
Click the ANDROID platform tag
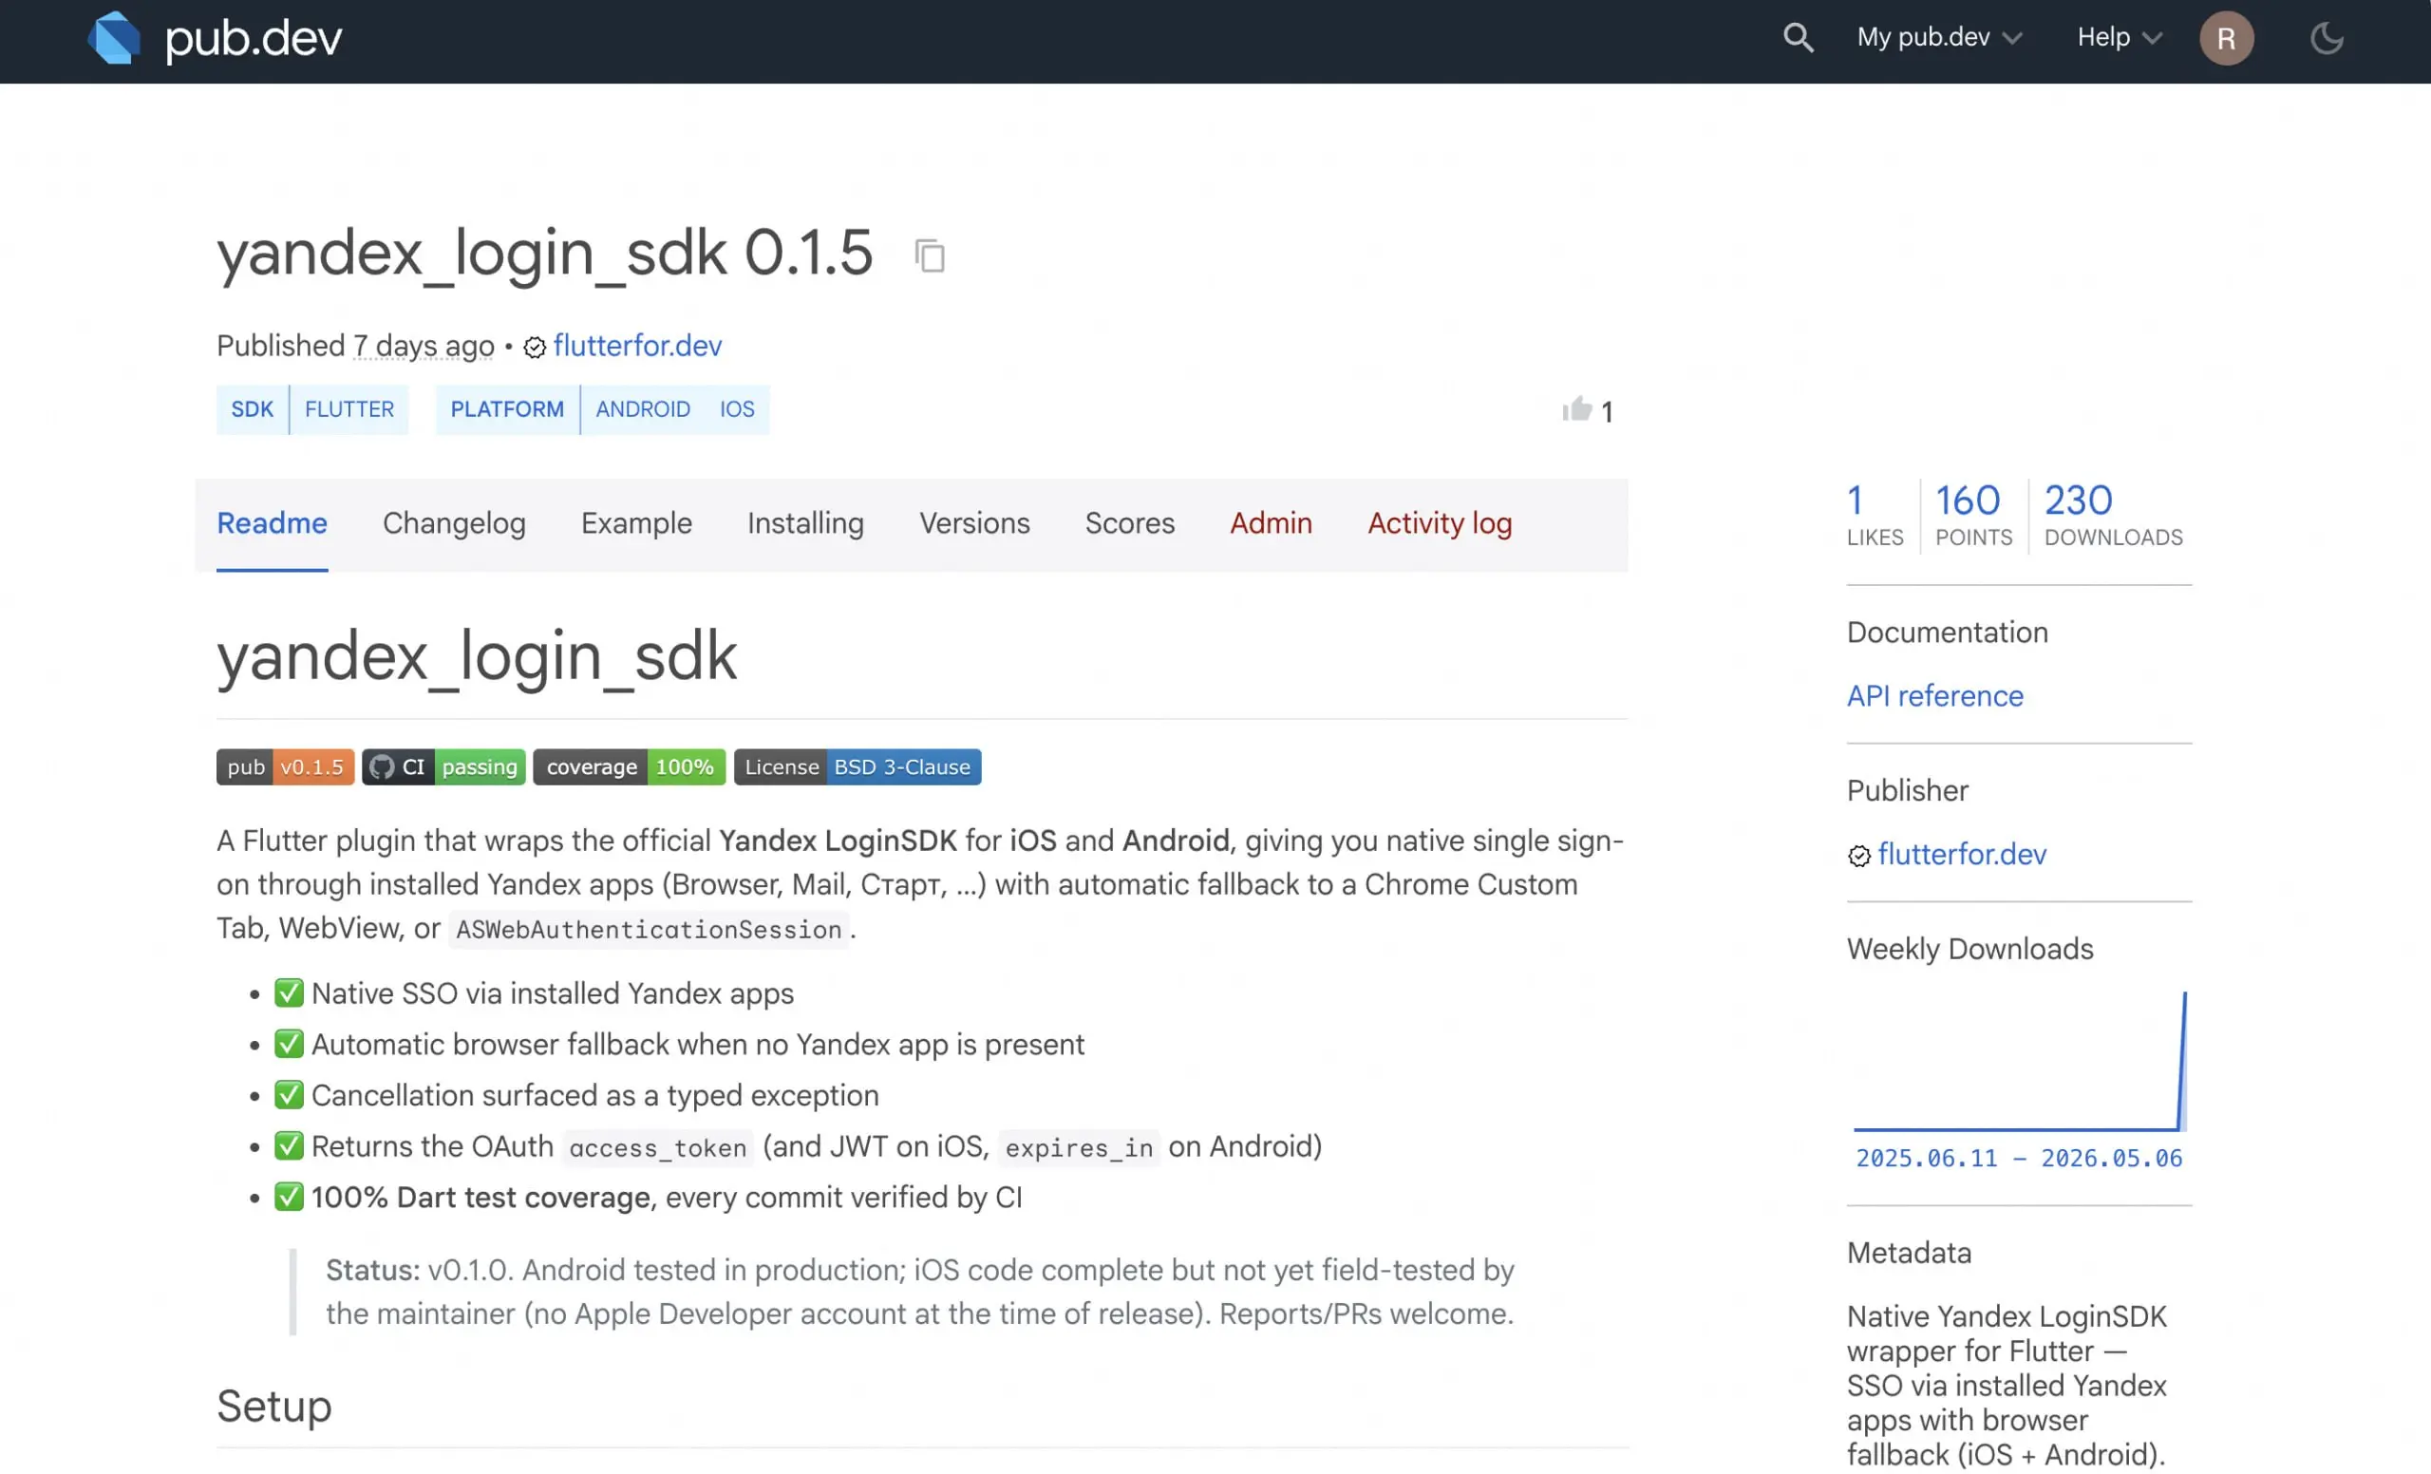643,409
